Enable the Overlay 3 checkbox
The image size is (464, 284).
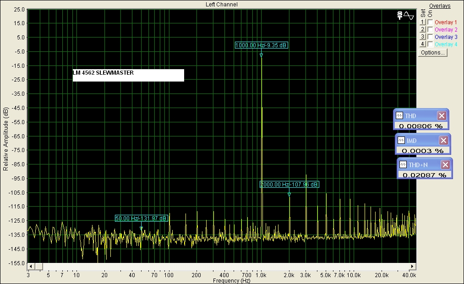click(x=430, y=37)
